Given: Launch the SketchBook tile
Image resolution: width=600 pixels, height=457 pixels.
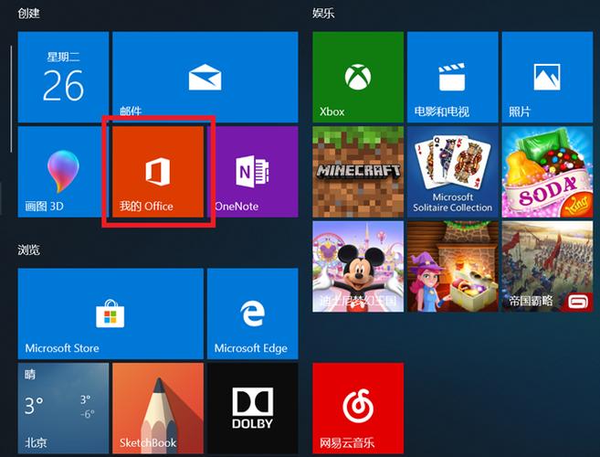Looking at the screenshot, I should tap(157, 408).
